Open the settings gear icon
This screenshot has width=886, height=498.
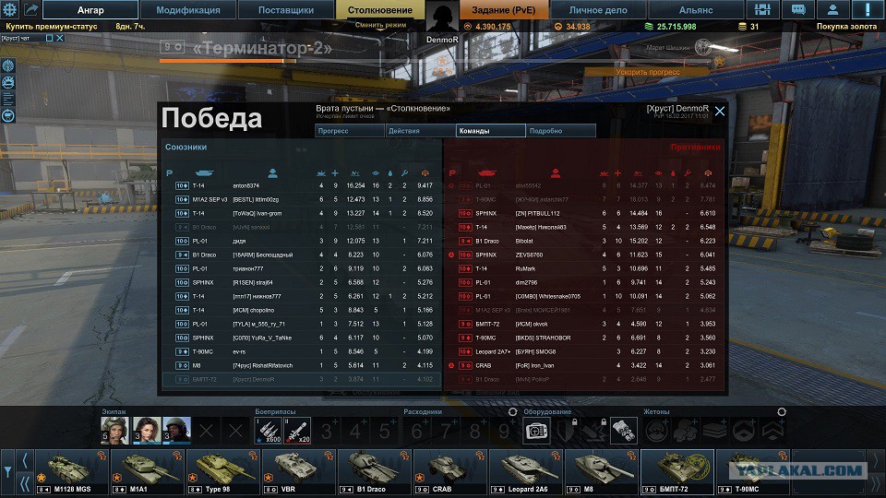point(11,9)
